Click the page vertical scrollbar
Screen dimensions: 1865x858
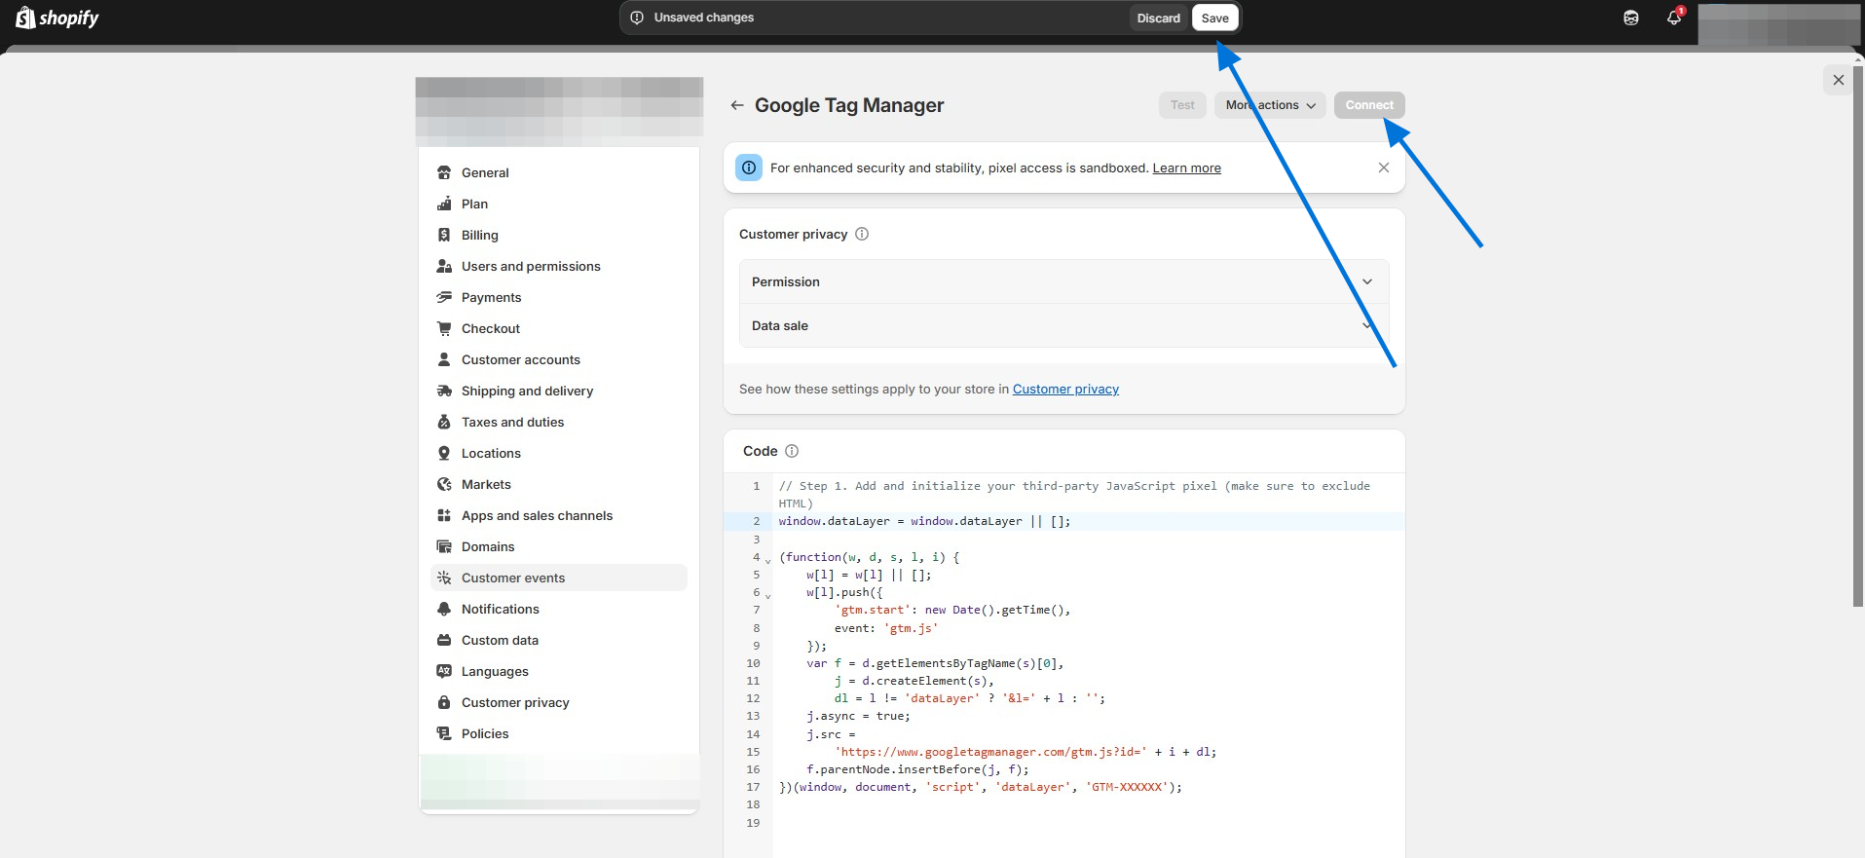1858,336
